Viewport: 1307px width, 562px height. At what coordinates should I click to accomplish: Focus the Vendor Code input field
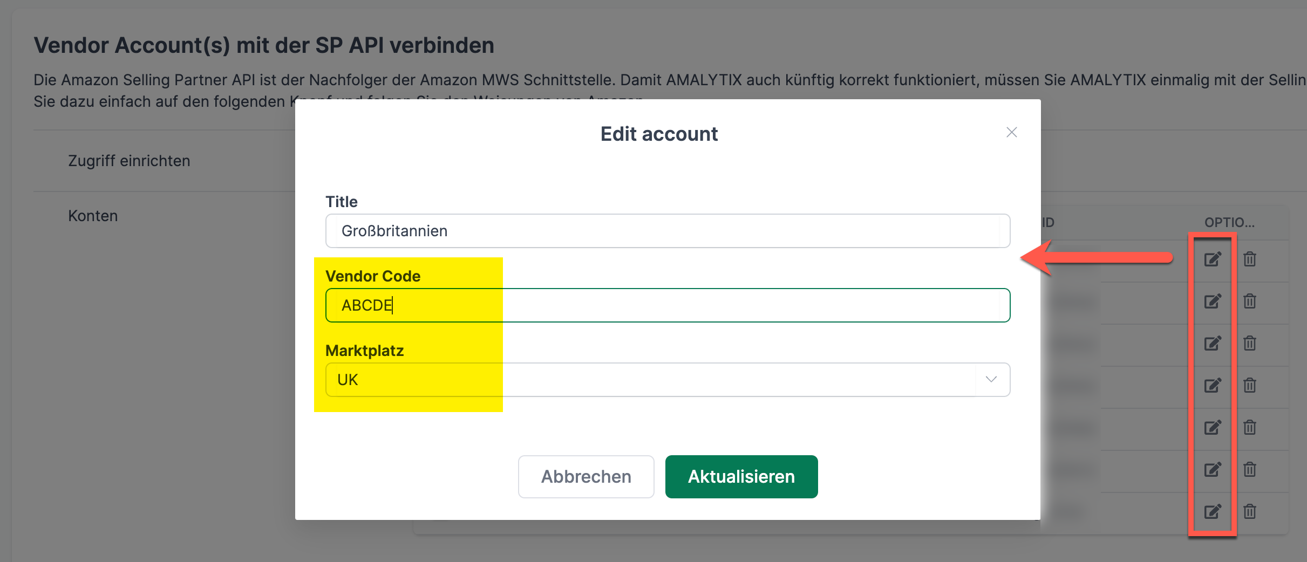click(668, 305)
